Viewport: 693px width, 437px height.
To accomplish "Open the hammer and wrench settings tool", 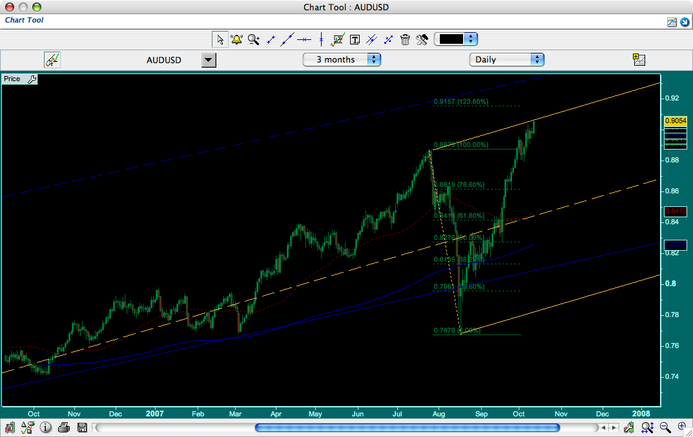I will (x=422, y=39).
